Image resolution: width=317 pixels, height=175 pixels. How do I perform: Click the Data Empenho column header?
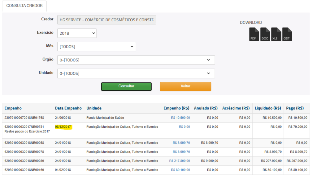coord(68,108)
